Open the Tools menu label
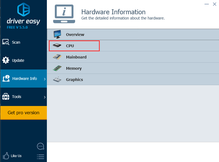 pyautogui.click(x=17, y=97)
